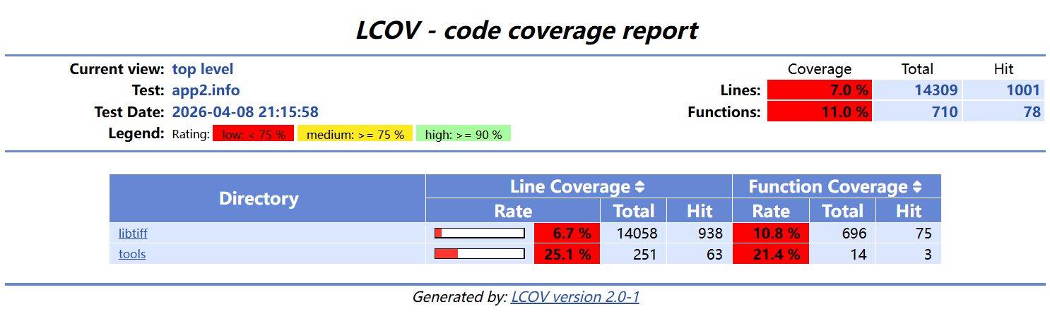
Task: Click the green high rating legend swatch
Action: 464,134
